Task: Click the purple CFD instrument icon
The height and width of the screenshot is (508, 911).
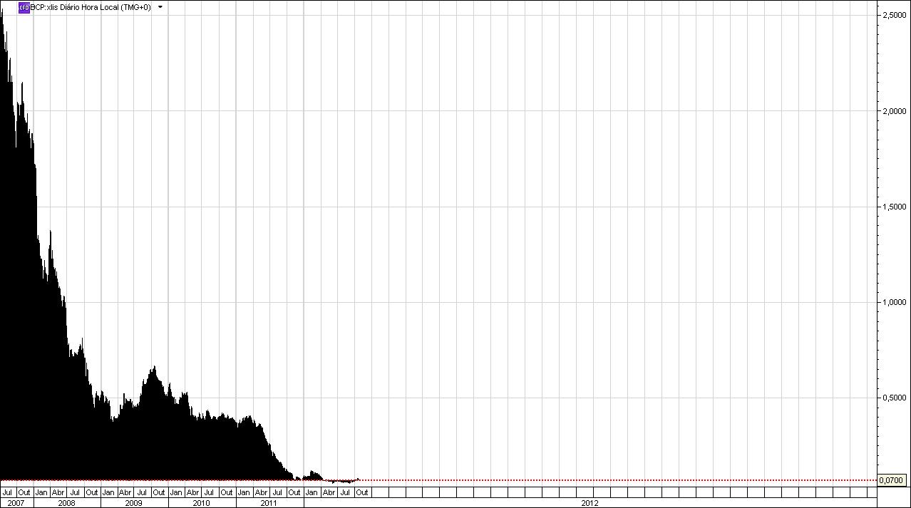Action: (24, 7)
